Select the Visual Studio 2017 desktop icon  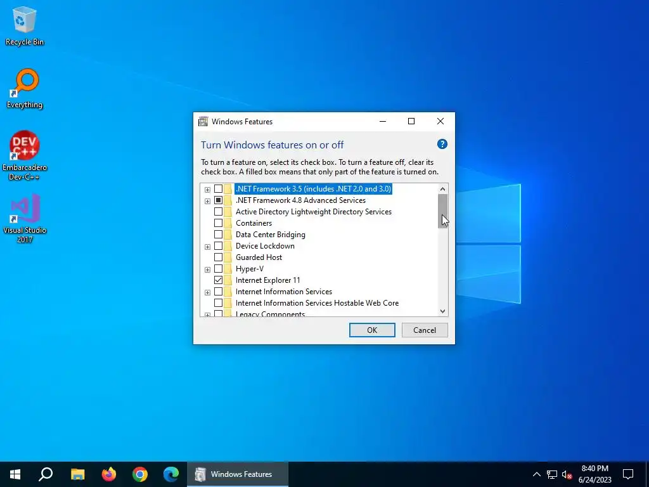[25, 218]
